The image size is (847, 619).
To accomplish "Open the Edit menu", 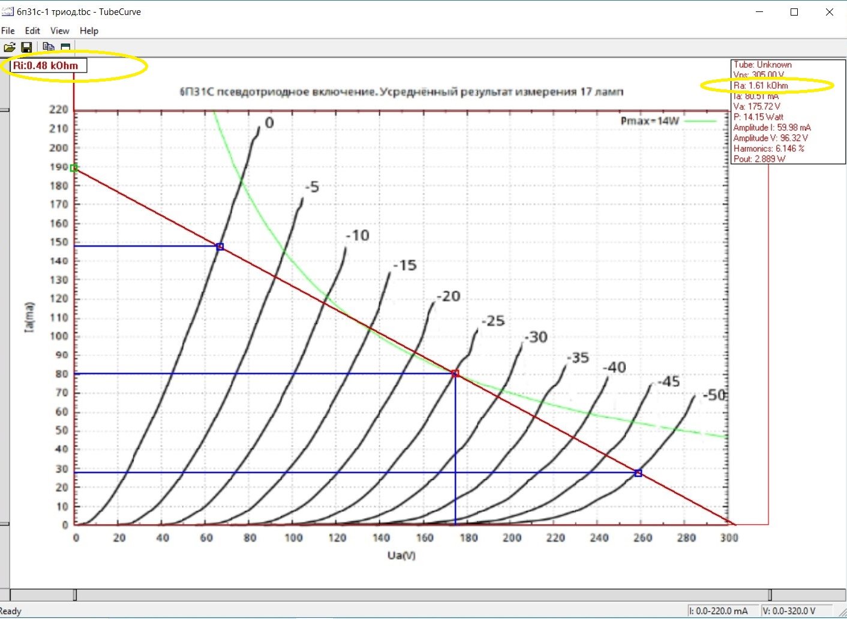I will (32, 31).
